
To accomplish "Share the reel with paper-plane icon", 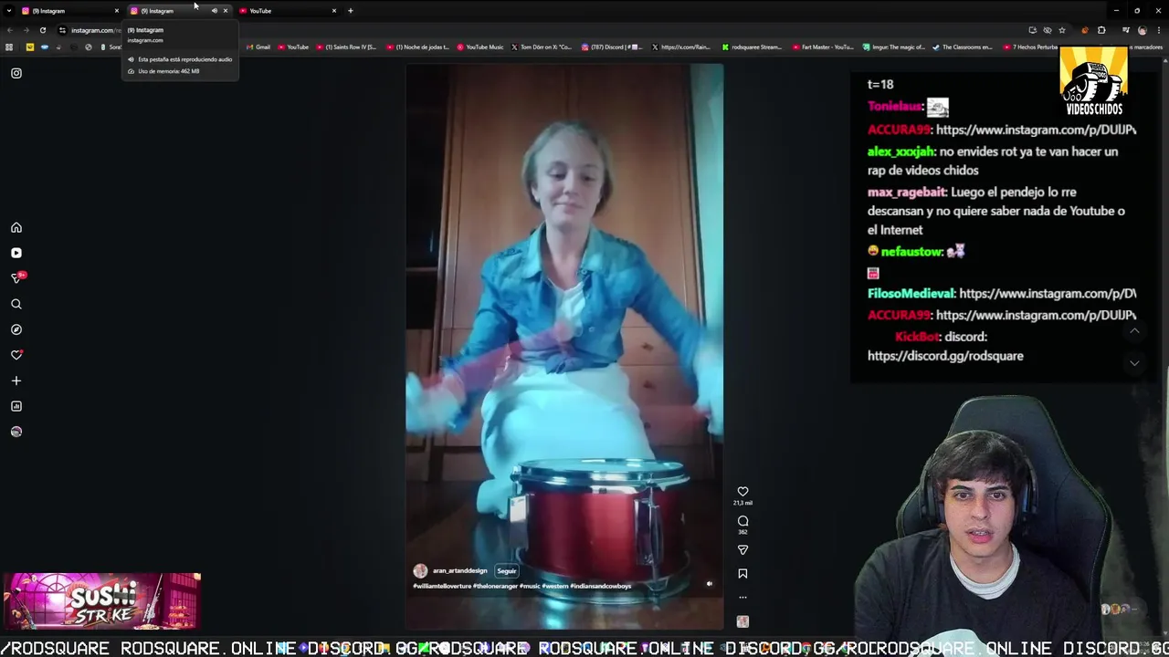I will tap(742, 550).
